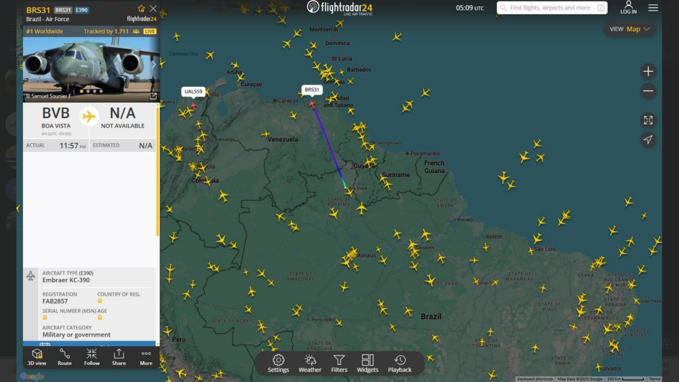Screen dimensions: 679x382
Task: Open Keyboard shortcuts link on the map
Action: pyautogui.click(x=535, y=379)
